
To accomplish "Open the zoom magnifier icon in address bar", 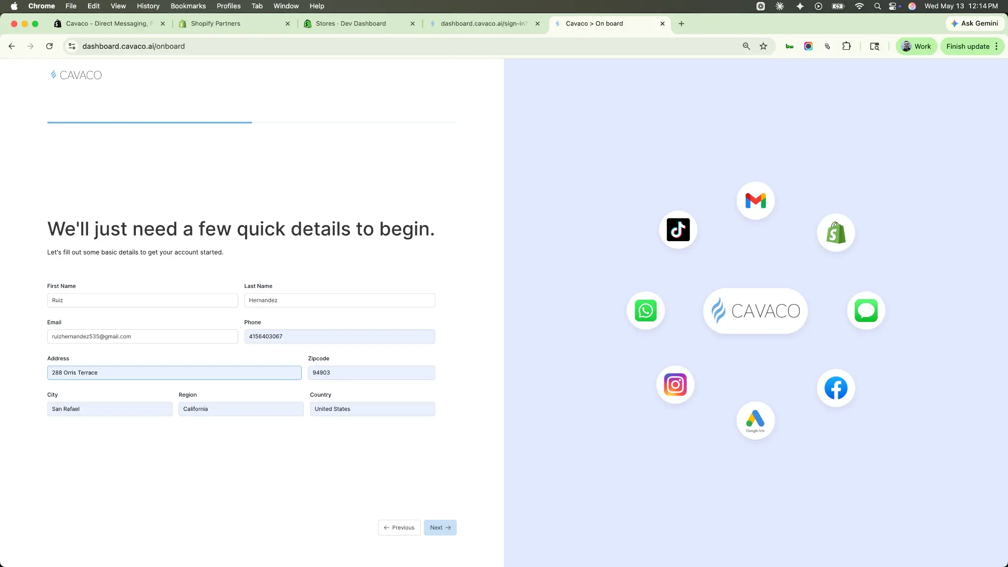I will point(746,46).
